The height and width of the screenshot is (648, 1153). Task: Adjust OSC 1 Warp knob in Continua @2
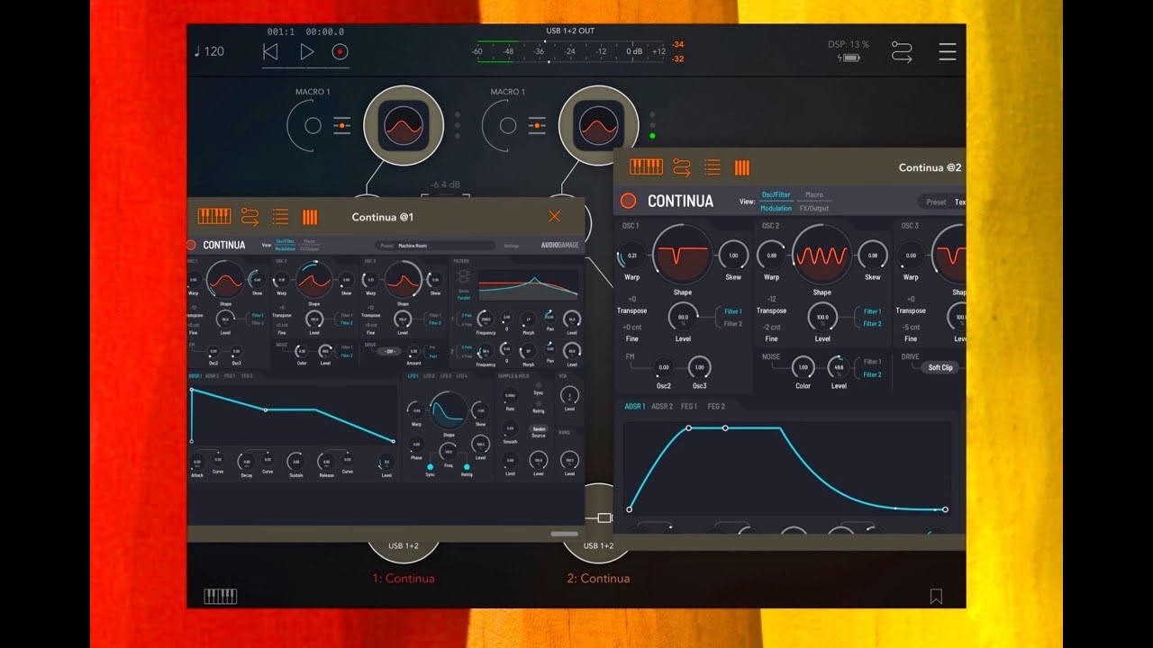632,256
